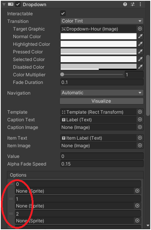This screenshot has height=230, width=151.
Task: Open the Pressed Color swatch
Action: click(98, 52)
